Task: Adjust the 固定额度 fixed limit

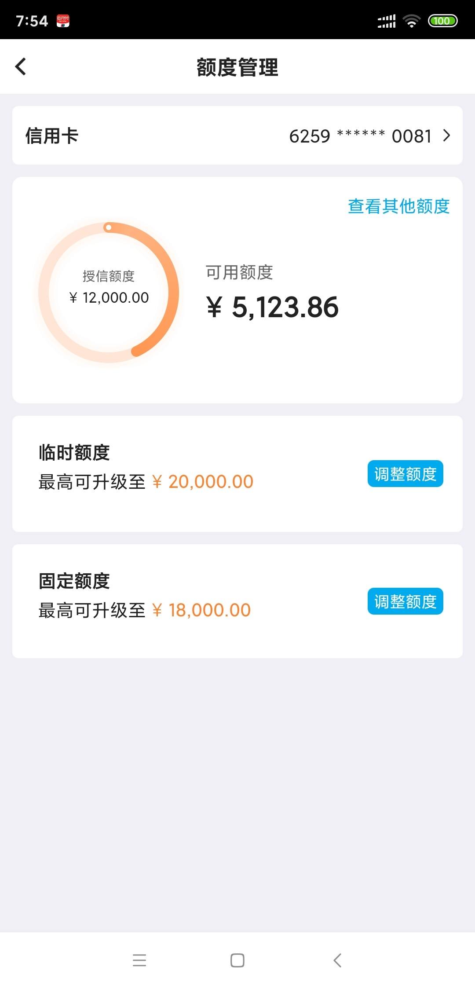Action: point(405,601)
